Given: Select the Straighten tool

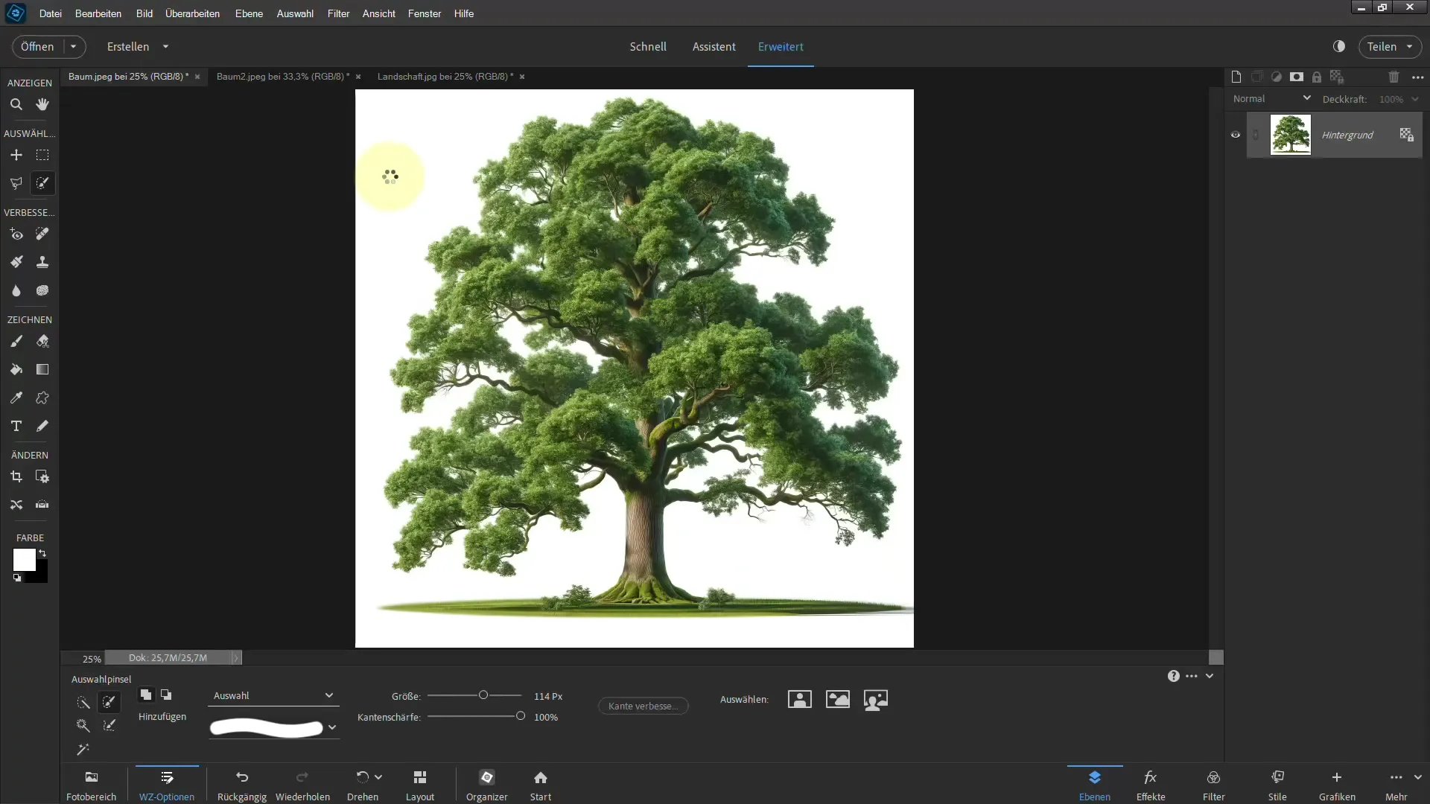Looking at the screenshot, I should coord(42,505).
